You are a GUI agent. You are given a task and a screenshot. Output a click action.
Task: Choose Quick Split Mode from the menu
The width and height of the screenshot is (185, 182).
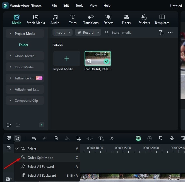[47, 157]
